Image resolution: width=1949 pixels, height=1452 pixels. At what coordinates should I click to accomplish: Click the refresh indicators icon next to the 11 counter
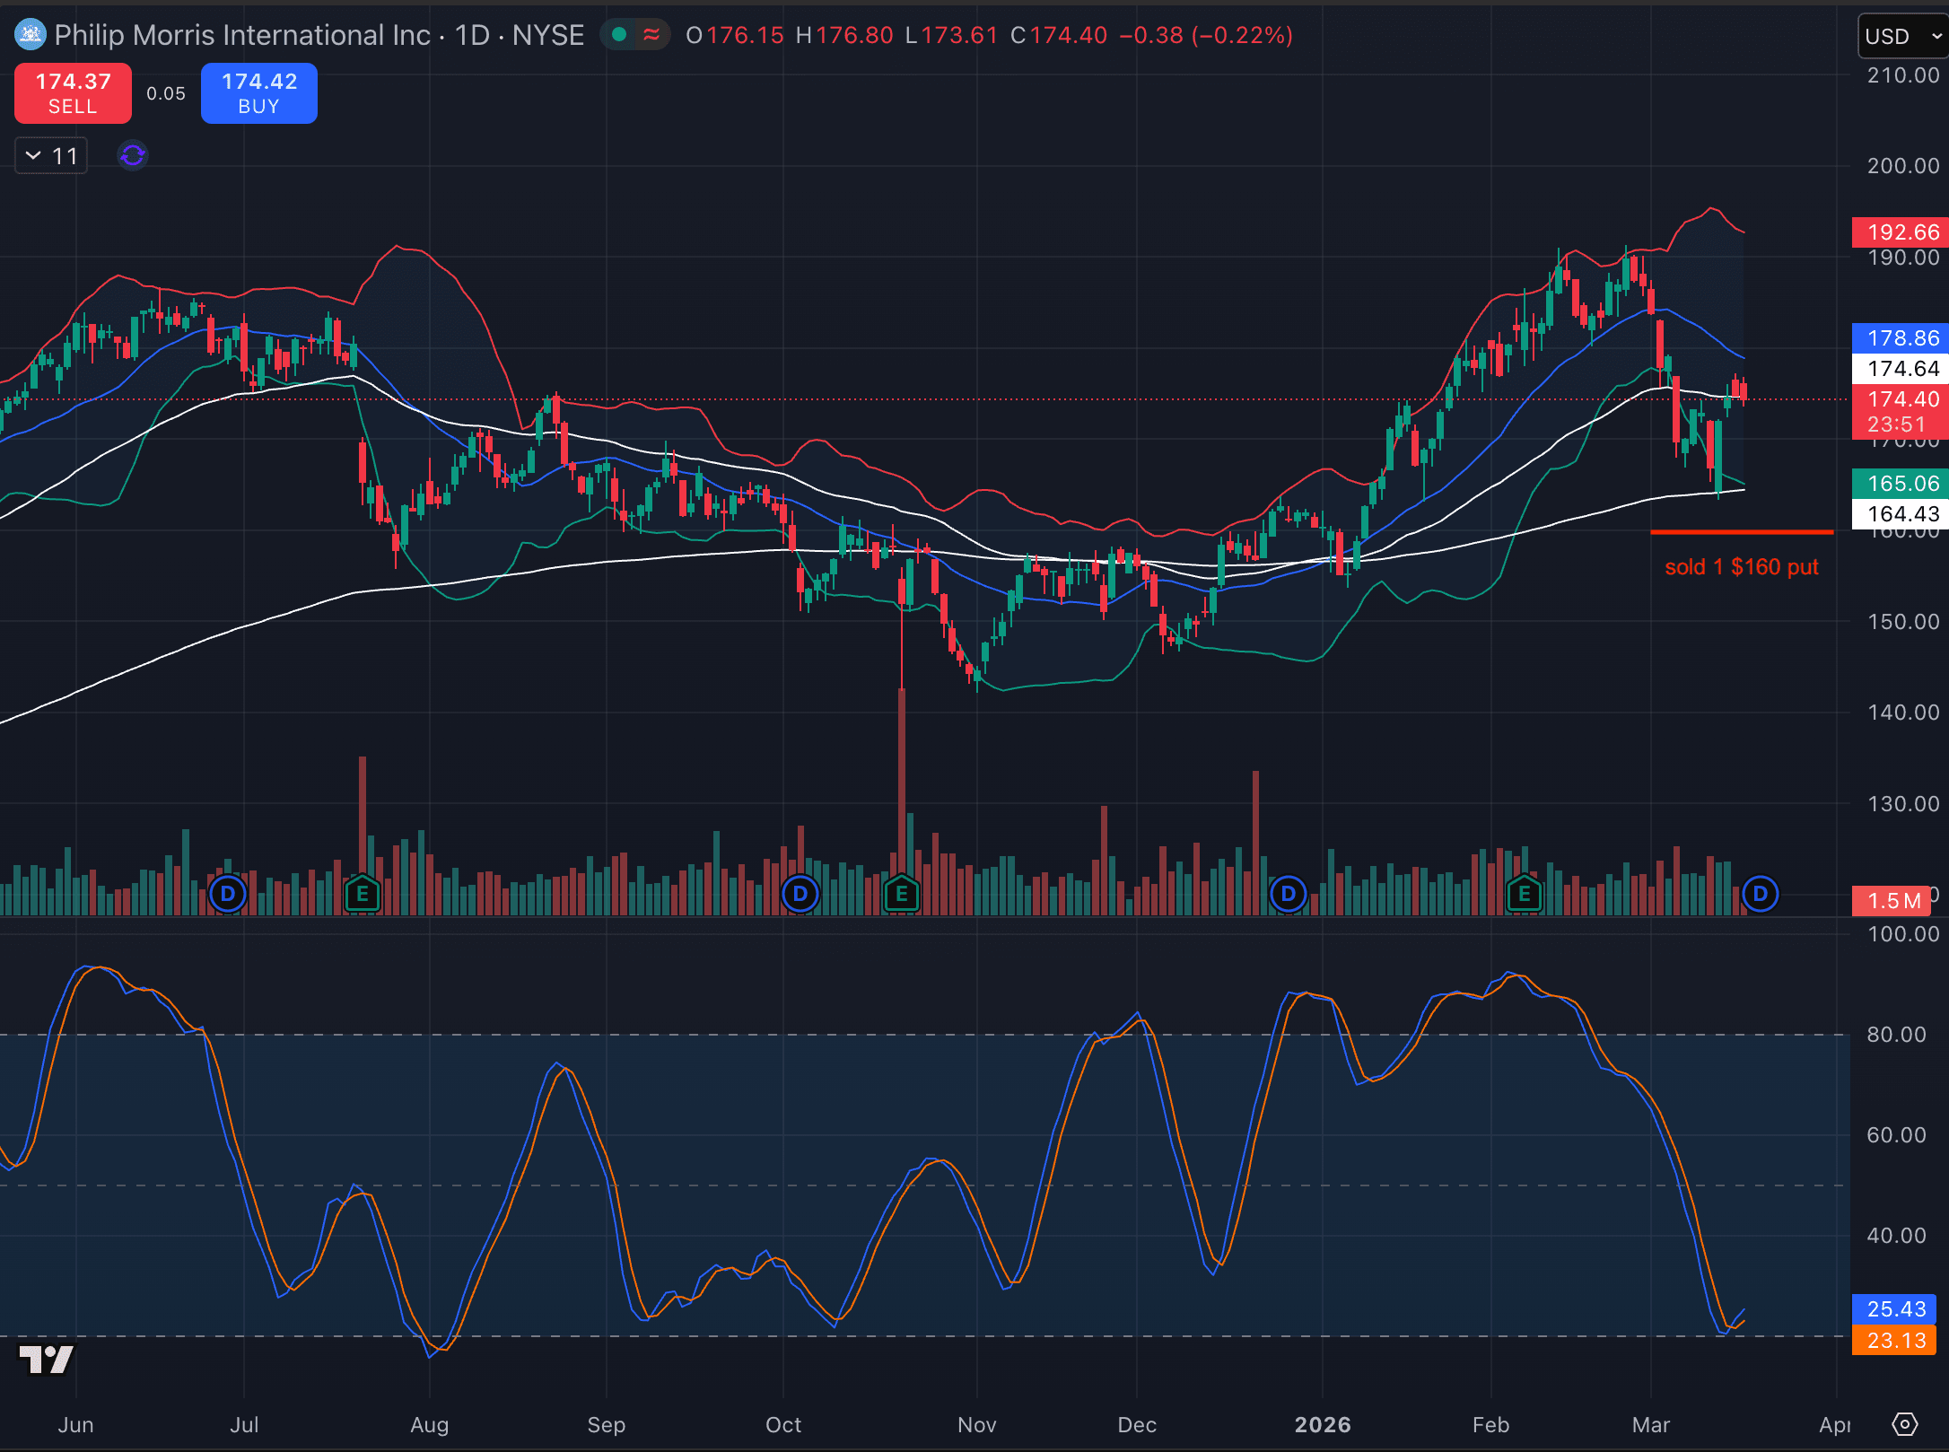tap(131, 154)
